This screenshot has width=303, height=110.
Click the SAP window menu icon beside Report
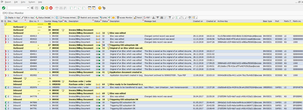coord(2,2)
